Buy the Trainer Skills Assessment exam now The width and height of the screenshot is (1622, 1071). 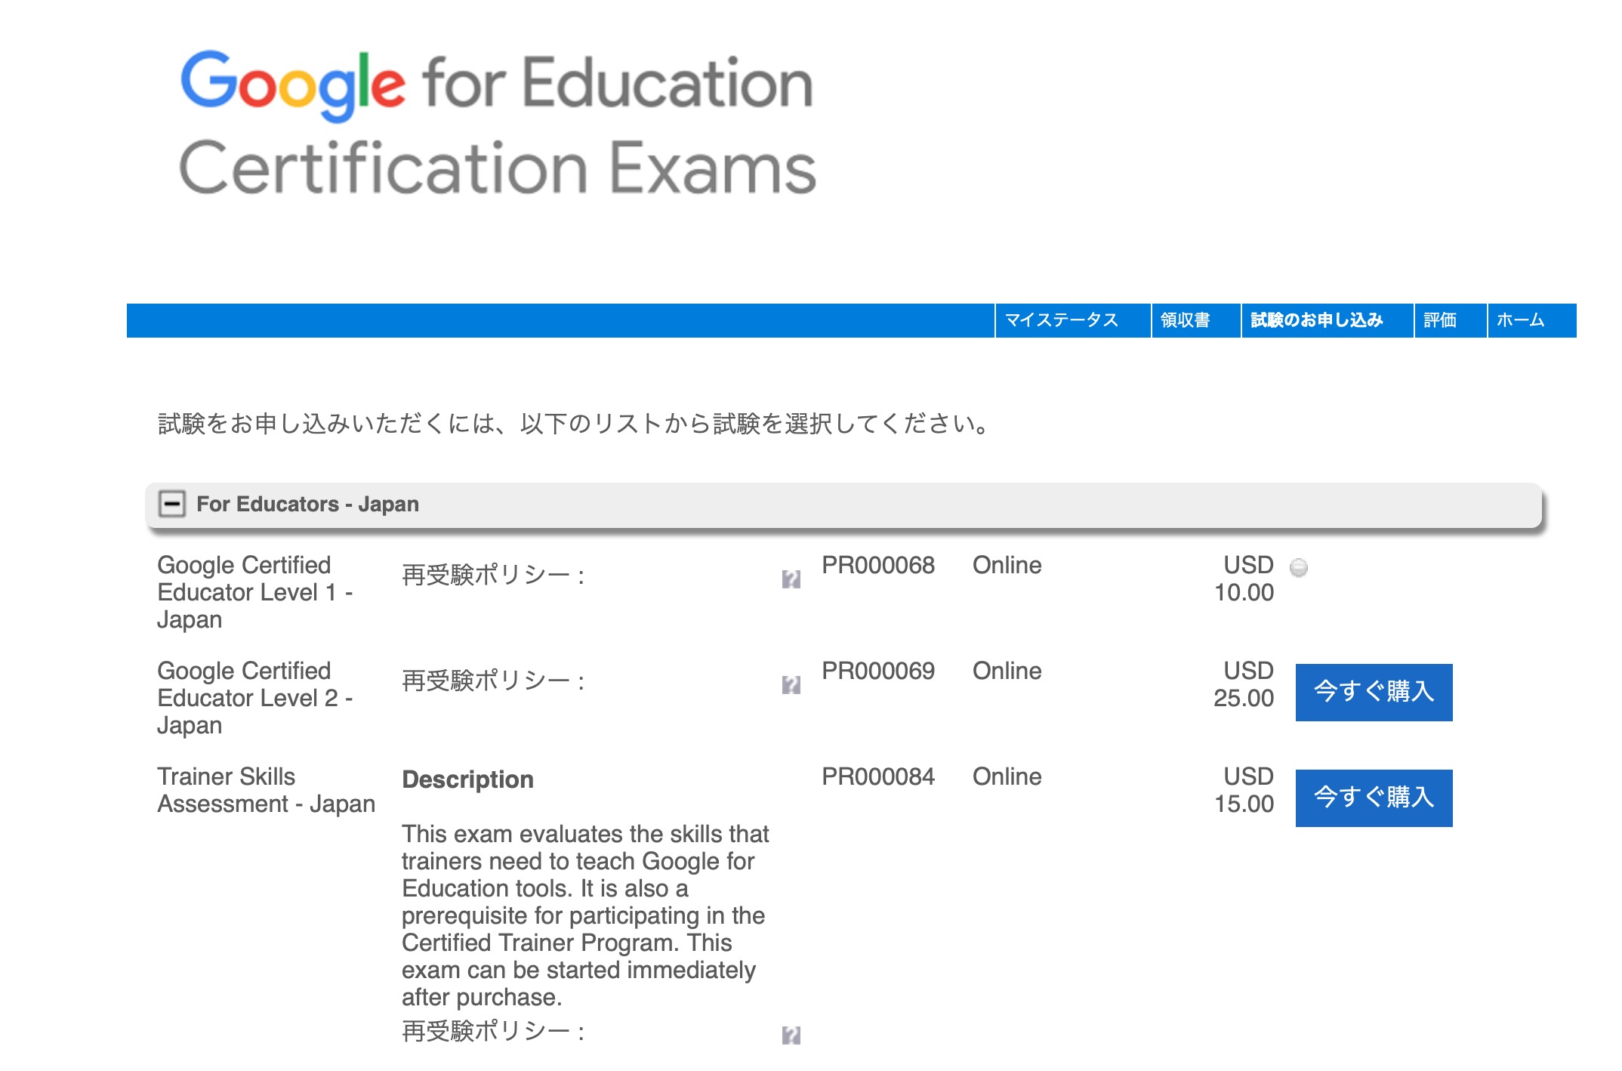point(1374,798)
